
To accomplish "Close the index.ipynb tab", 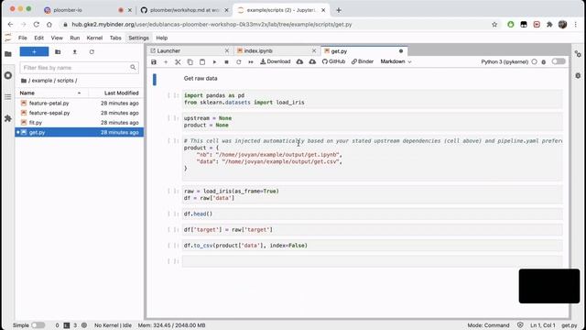I will (314, 51).
